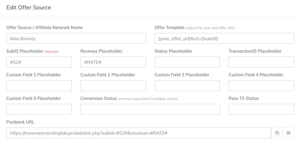Click the 'Offer Source / Affiliate Network Name' label
This screenshot has width=299, height=142.
point(44,28)
